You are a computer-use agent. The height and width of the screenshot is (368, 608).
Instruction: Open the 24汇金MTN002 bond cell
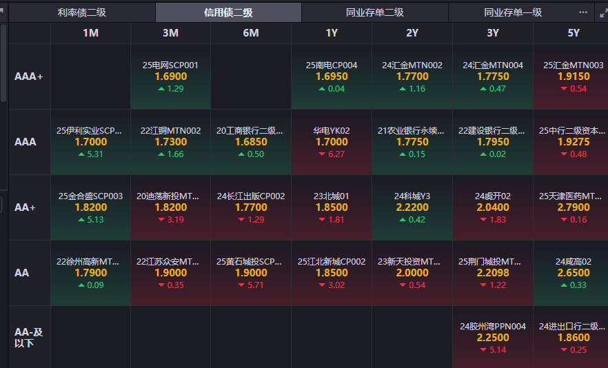(412, 76)
